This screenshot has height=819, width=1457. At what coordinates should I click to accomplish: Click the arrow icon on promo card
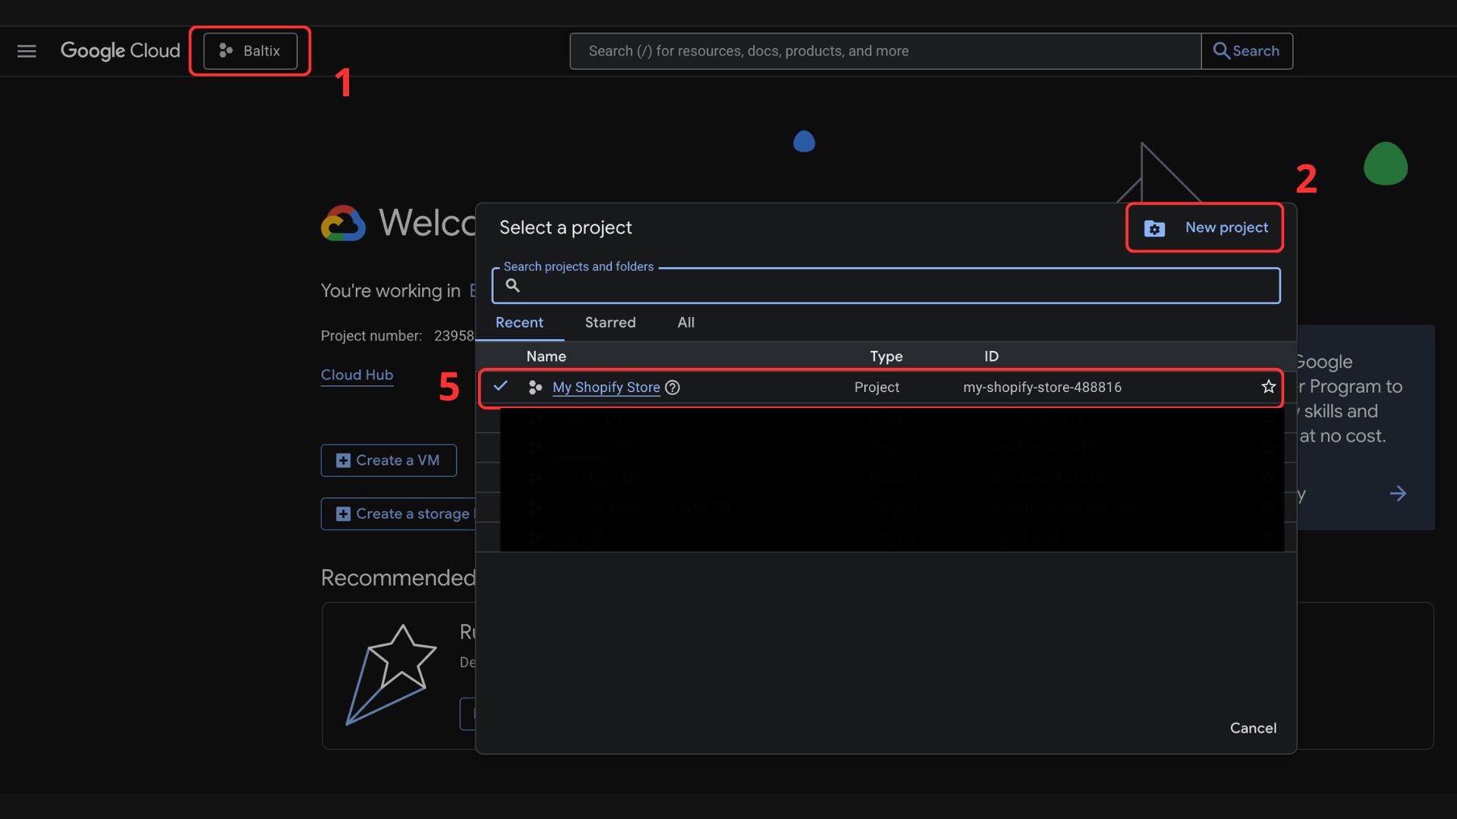(x=1398, y=494)
